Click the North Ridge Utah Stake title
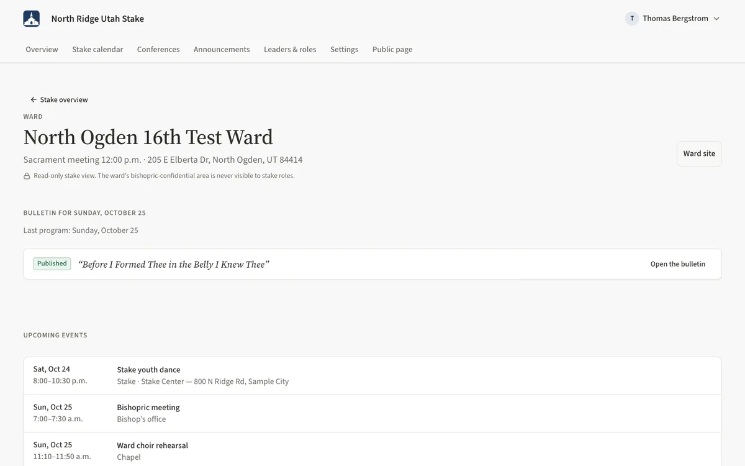Screen dimensions: 745x466 click(x=97, y=19)
